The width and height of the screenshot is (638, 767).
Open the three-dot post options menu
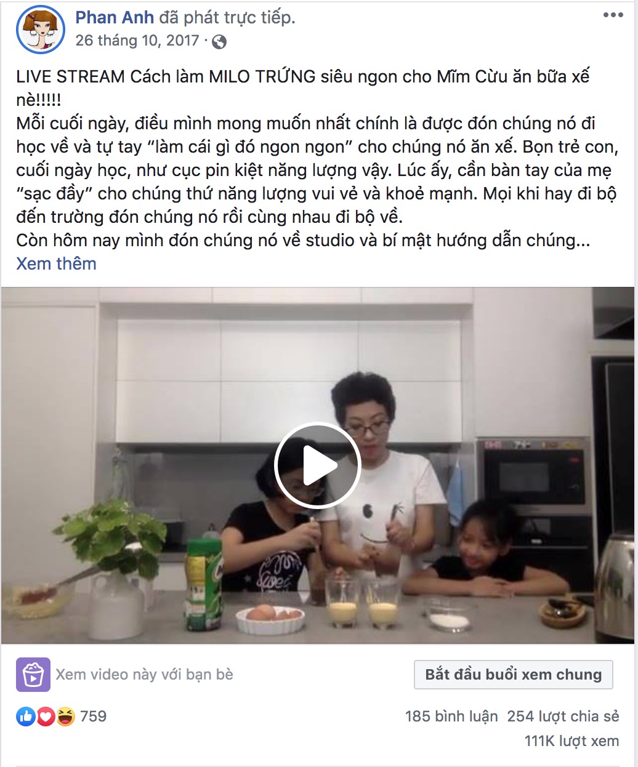pyautogui.click(x=613, y=15)
